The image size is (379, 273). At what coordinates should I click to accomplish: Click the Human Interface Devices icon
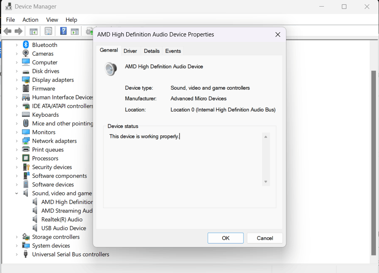point(26,97)
